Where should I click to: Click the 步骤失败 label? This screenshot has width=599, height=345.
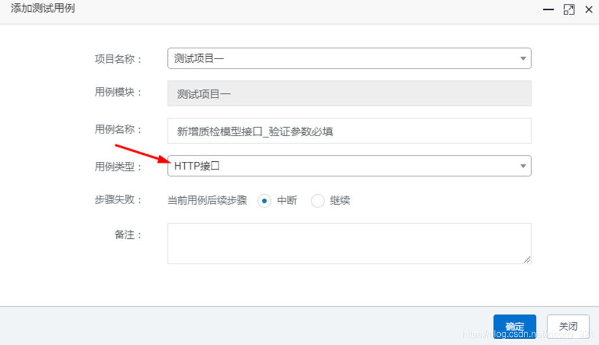[x=118, y=200]
